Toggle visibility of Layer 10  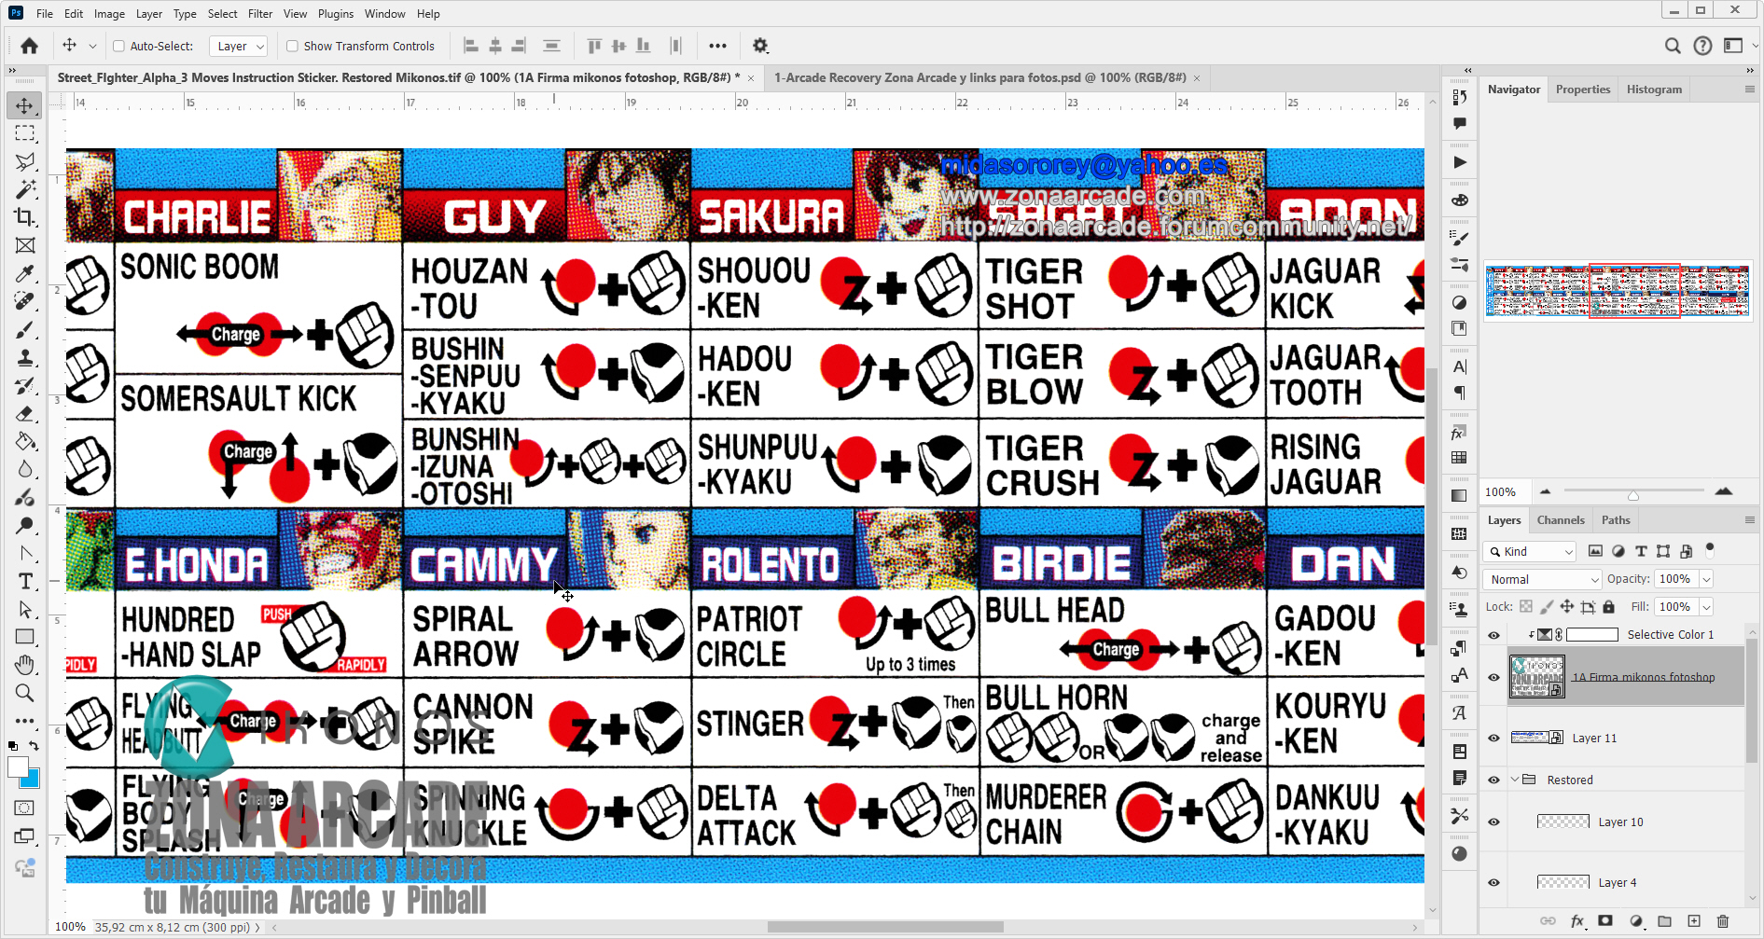(1493, 822)
